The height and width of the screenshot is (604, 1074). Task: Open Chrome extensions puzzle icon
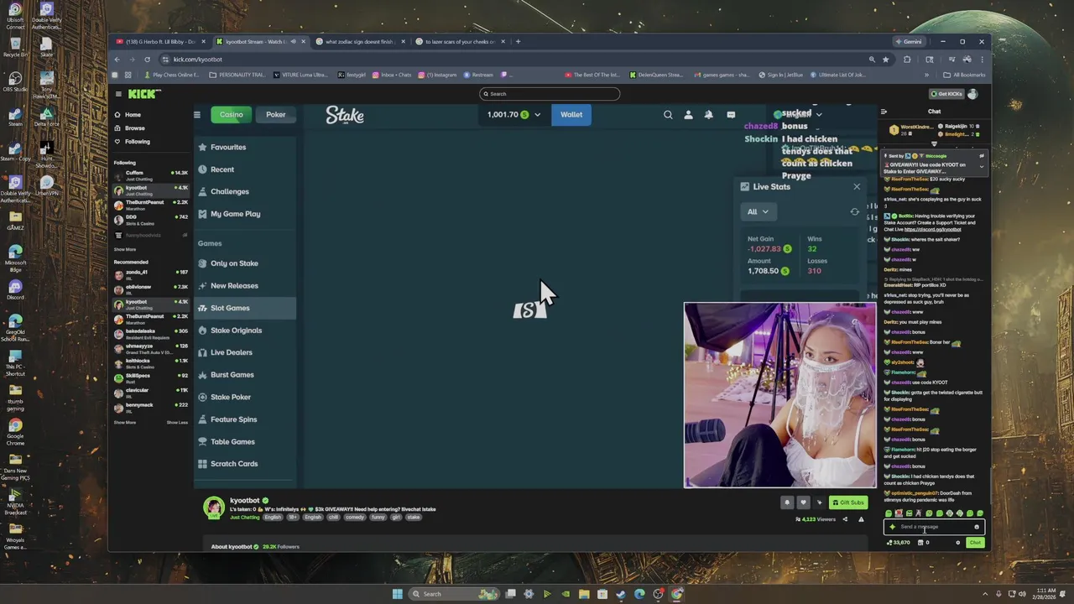[x=907, y=60]
